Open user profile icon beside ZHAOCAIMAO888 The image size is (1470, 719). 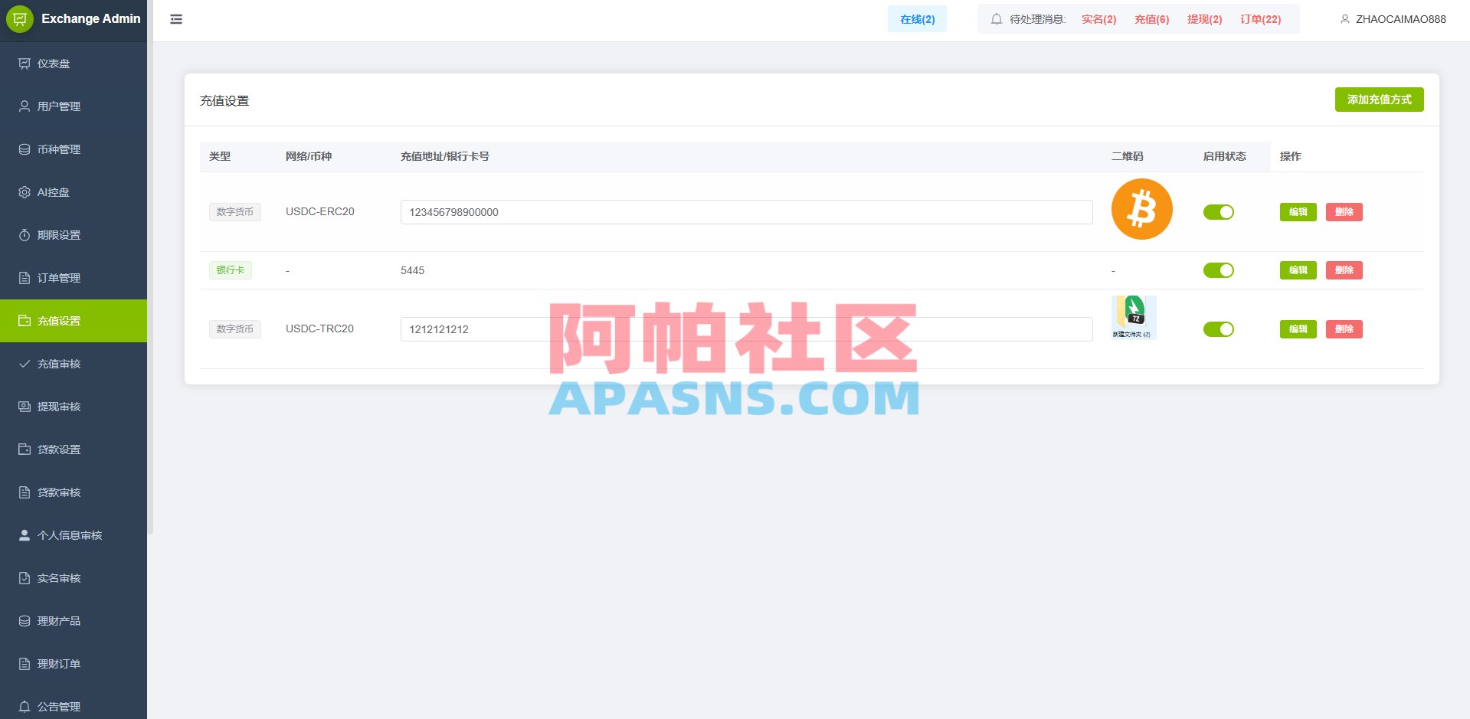1345,19
